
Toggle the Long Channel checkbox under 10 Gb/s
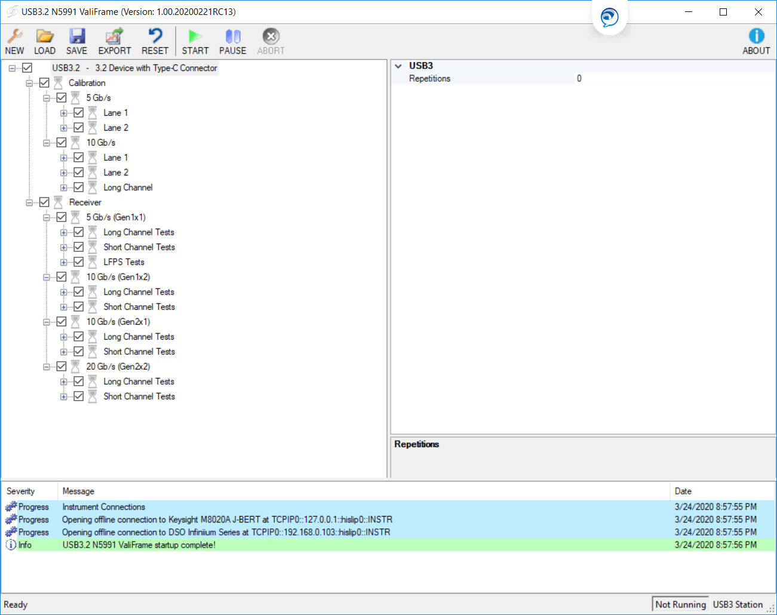point(78,187)
